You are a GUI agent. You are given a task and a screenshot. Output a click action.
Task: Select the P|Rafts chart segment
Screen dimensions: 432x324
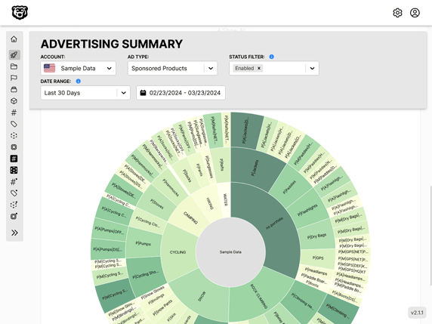[x=222, y=165]
